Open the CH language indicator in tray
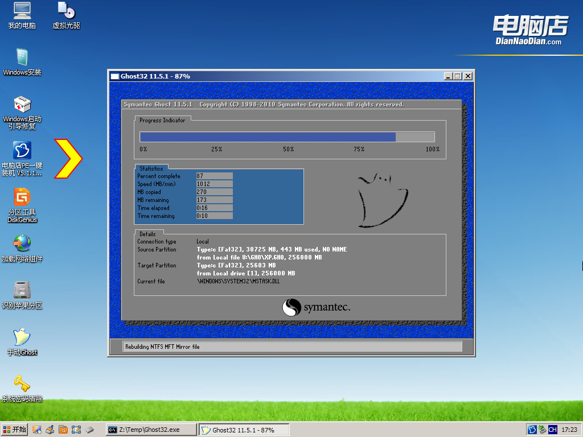The height and width of the screenshot is (437, 583). tap(552, 430)
